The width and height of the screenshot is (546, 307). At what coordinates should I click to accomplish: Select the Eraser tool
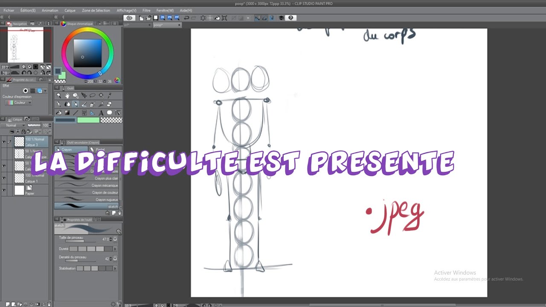[109, 104]
